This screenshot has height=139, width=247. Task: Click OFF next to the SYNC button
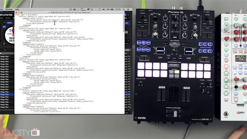(x=4, y=23)
